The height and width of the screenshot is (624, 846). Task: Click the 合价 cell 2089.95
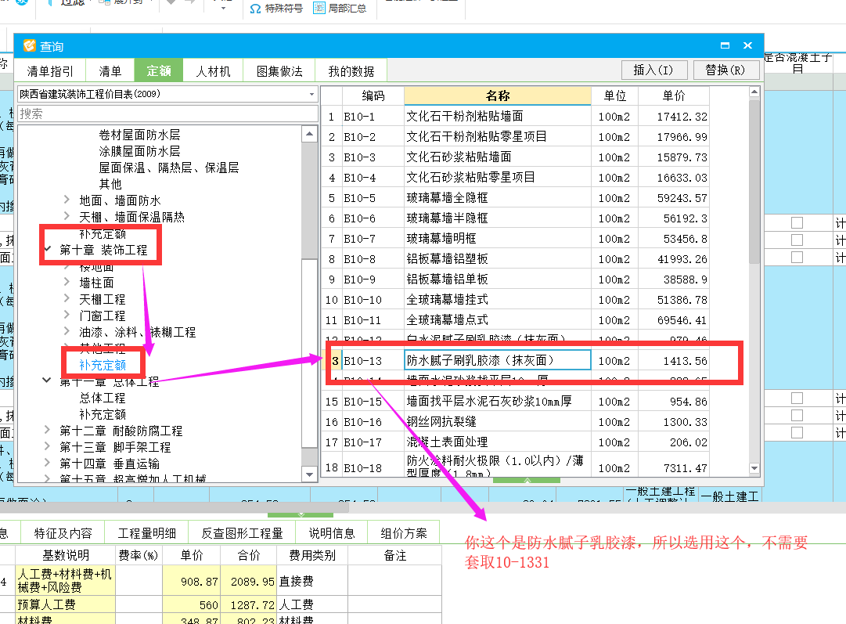(248, 582)
